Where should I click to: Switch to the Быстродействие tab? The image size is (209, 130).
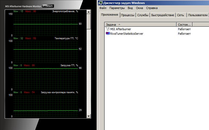coord(163,15)
